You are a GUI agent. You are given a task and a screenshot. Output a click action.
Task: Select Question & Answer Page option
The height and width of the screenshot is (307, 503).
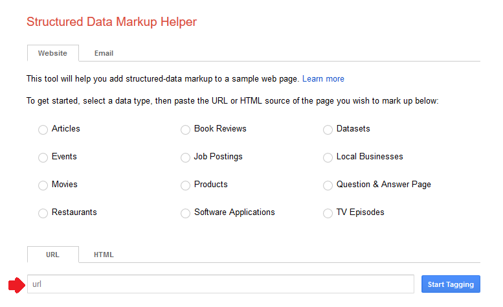coord(328,185)
